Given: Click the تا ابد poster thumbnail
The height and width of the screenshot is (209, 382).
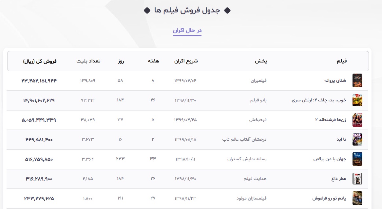Looking at the screenshot, I should point(357,139).
